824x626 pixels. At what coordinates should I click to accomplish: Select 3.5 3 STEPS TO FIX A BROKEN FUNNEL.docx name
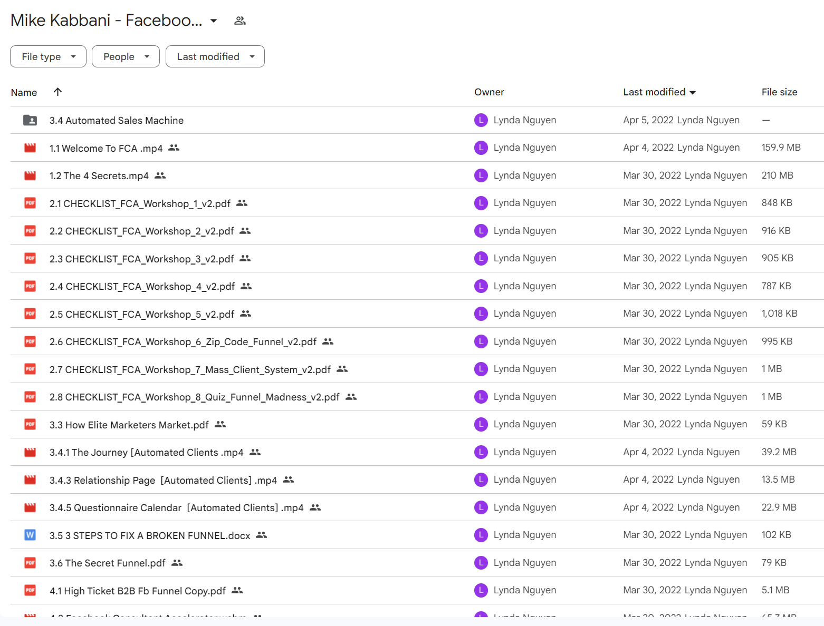pos(150,535)
